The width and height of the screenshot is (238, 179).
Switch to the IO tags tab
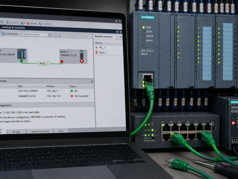click(x=16, y=132)
